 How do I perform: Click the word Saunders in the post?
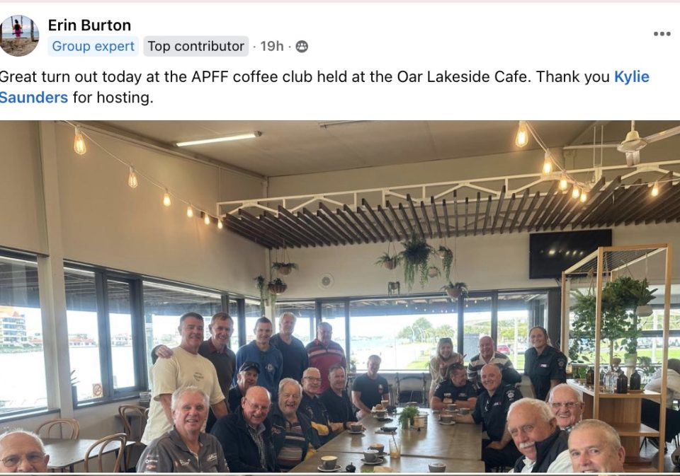click(x=34, y=98)
